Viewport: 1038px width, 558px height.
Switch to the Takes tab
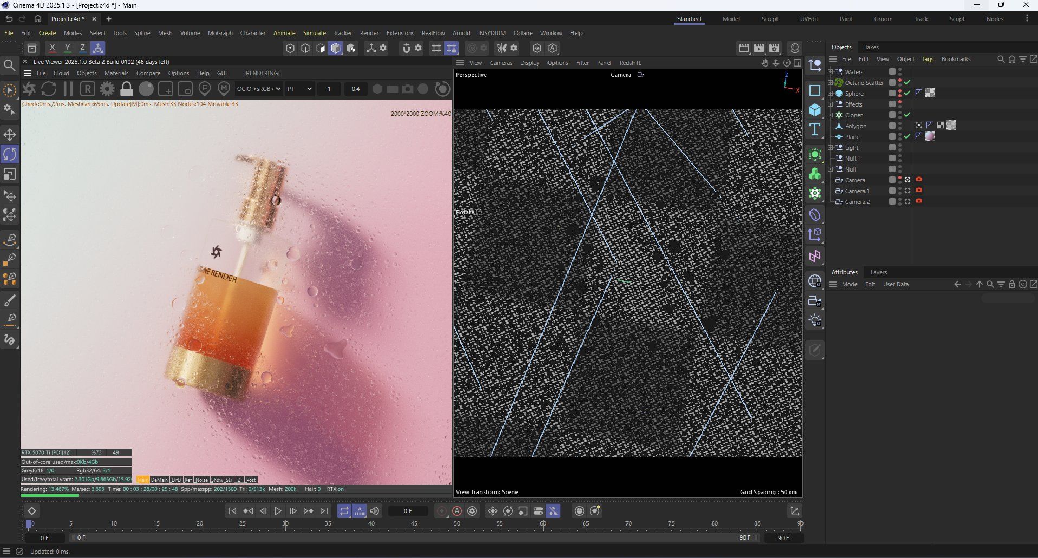[x=871, y=47]
